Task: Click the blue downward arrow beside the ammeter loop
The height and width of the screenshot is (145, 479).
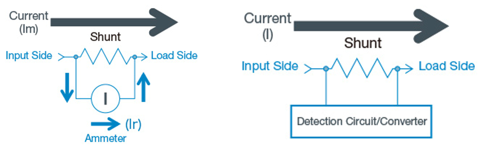Action: tap(67, 87)
